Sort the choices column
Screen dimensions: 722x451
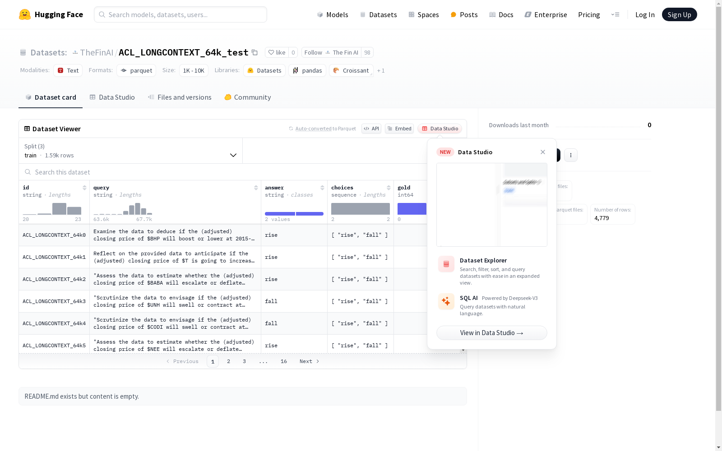point(389,188)
